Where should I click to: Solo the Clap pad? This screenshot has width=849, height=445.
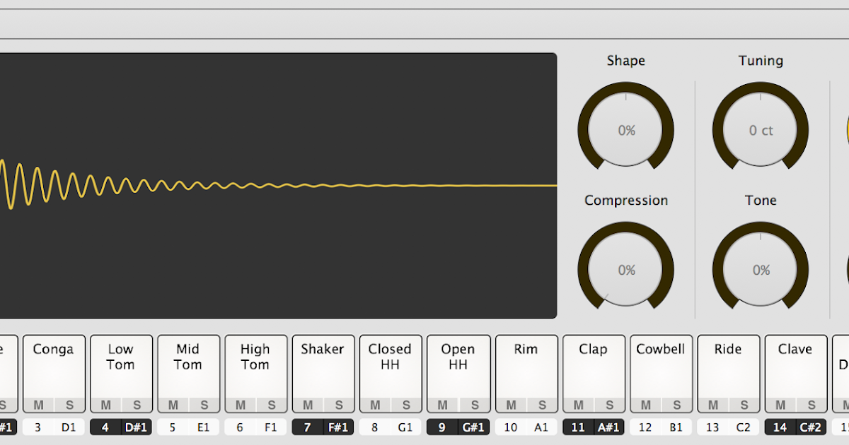(610, 405)
